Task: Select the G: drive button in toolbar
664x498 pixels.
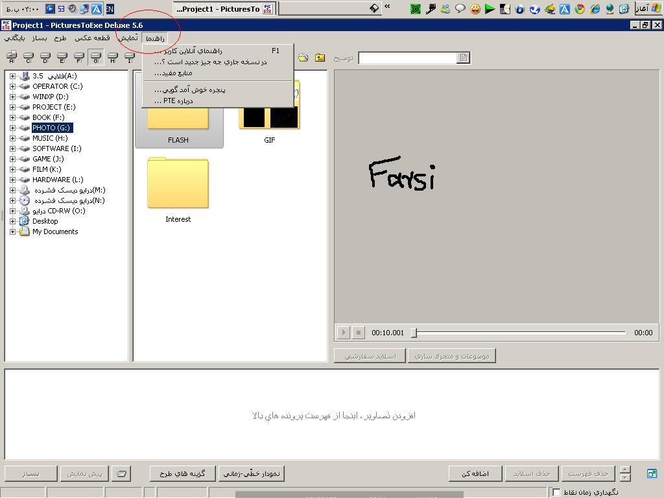Action: click(96, 58)
